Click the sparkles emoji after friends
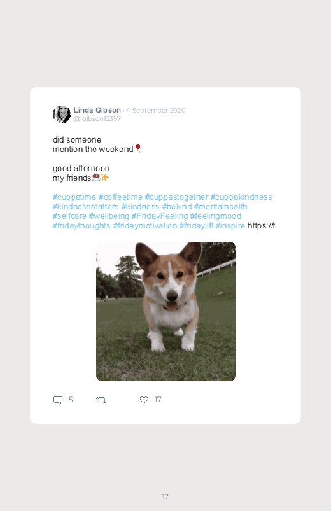The height and width of the screenshot is (511, 331). 104,178
